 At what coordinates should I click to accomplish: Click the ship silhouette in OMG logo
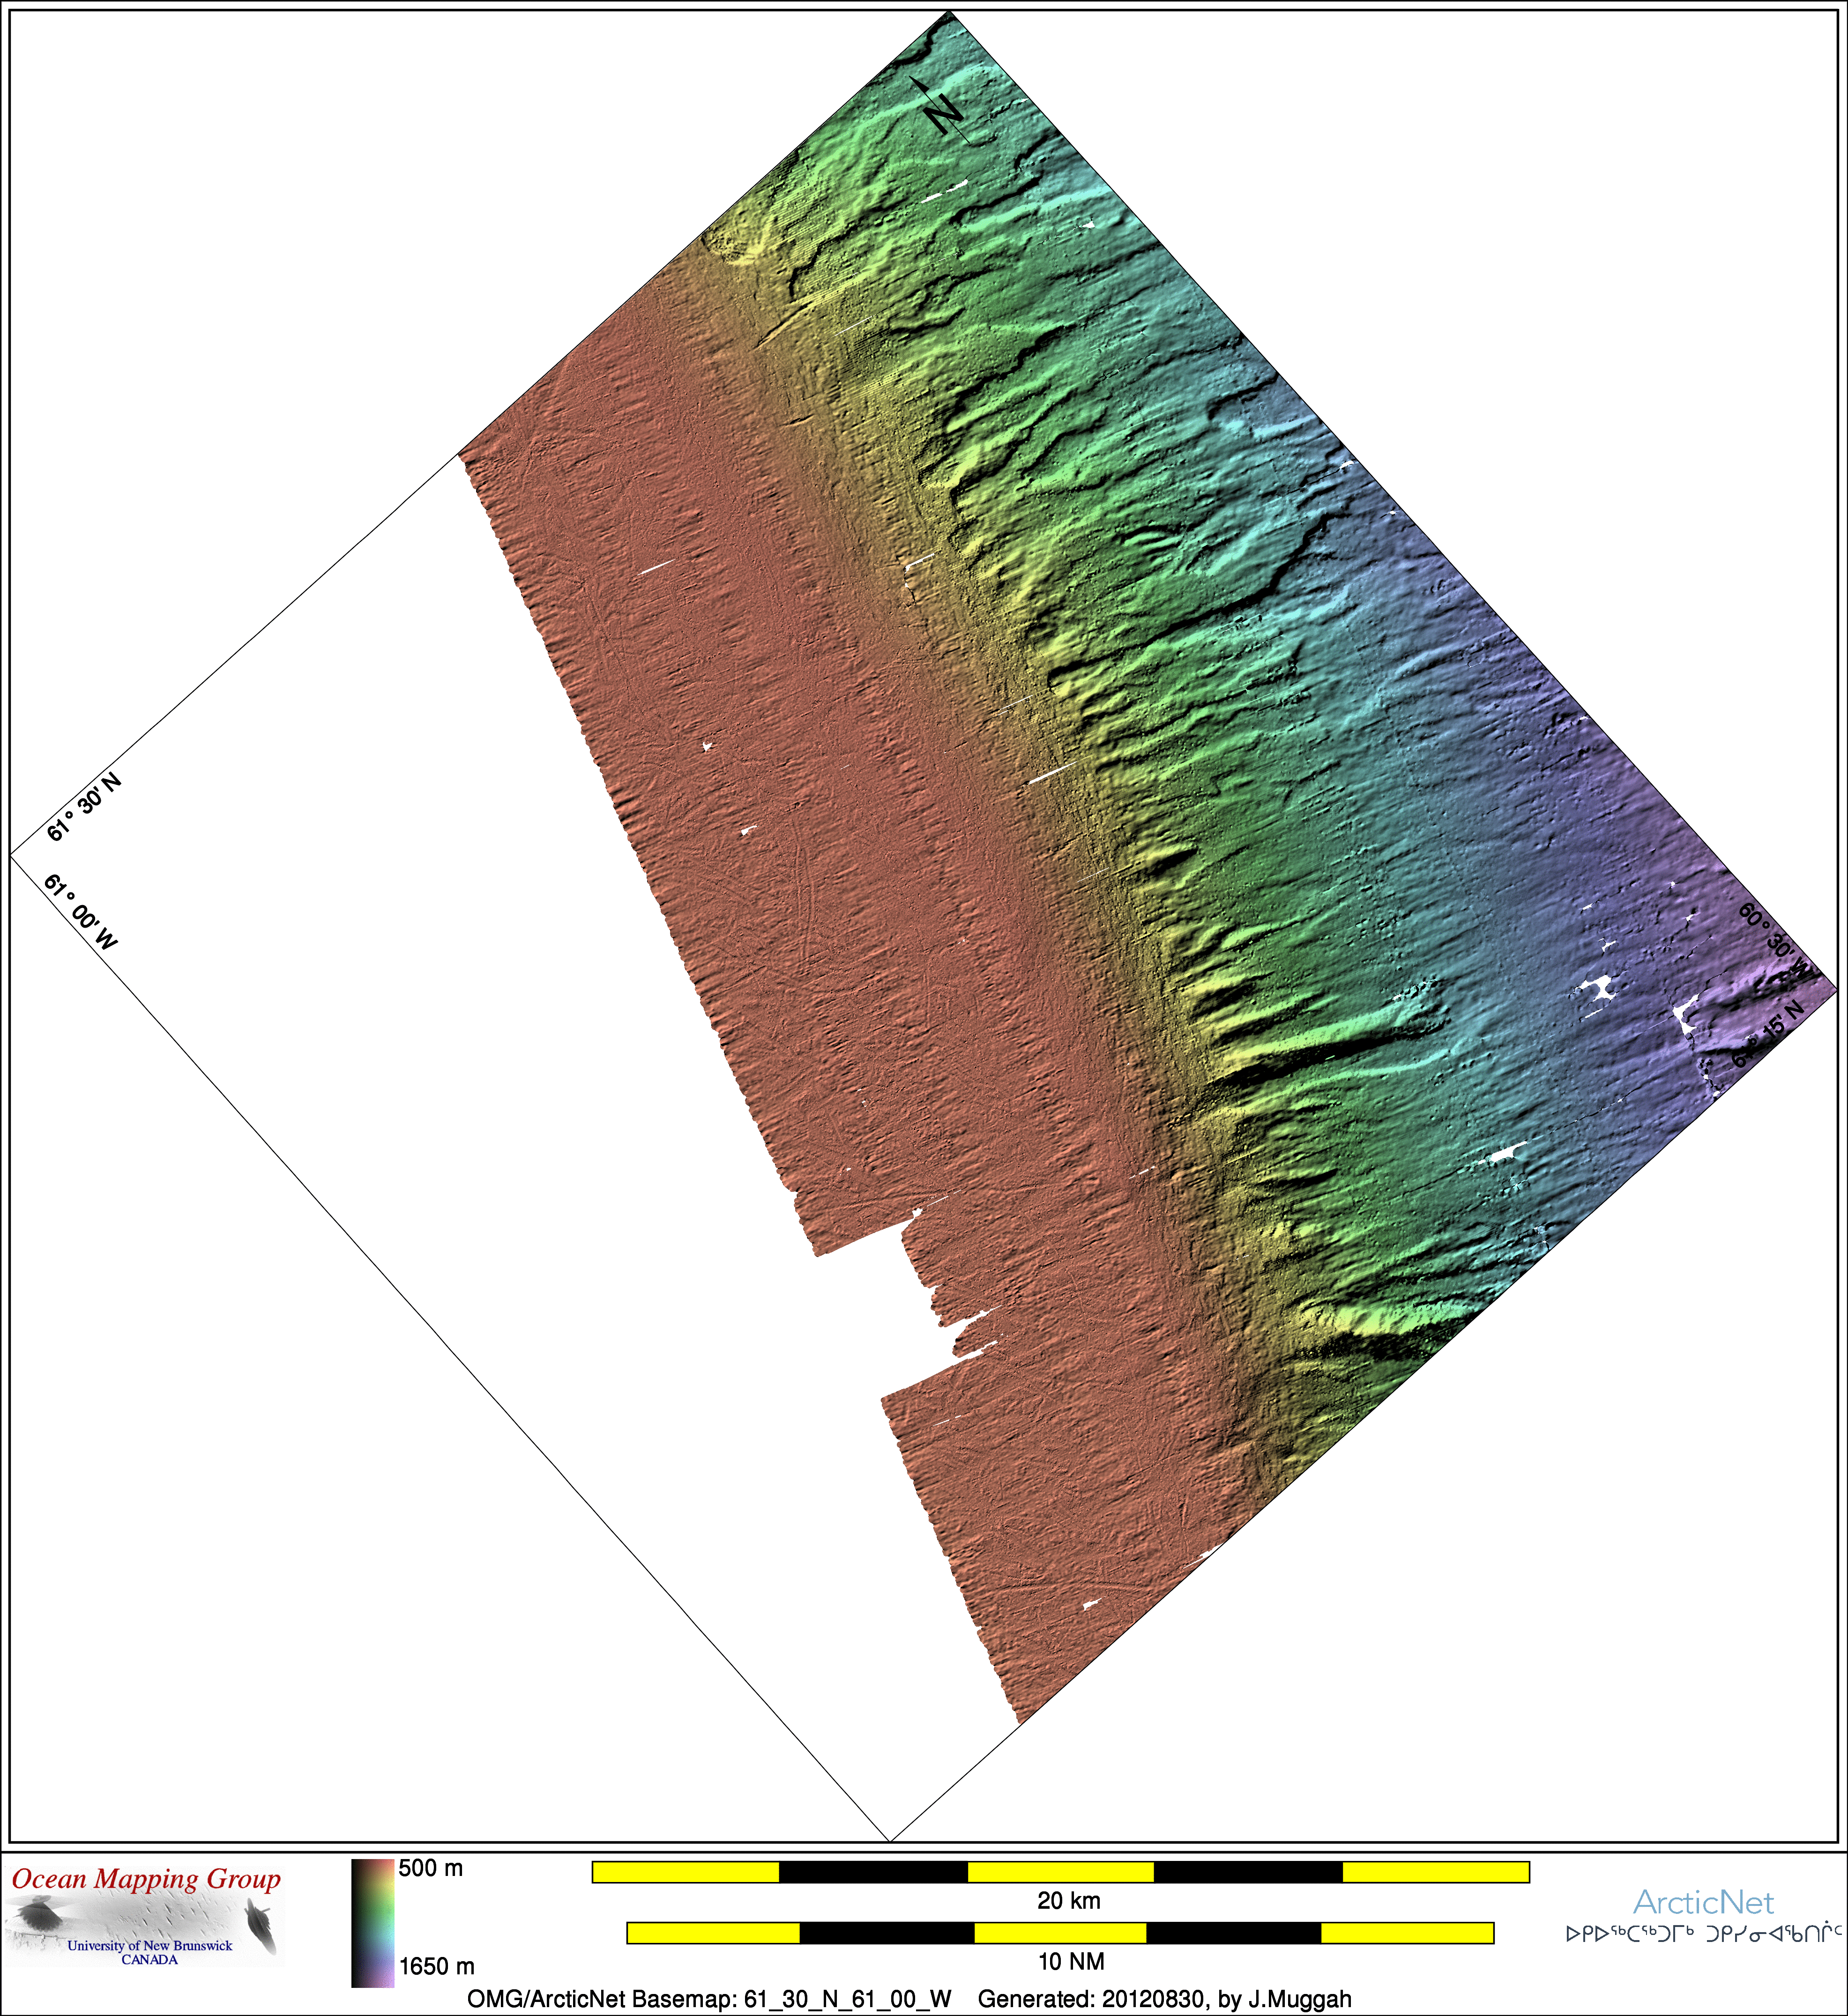[260, 1924]
